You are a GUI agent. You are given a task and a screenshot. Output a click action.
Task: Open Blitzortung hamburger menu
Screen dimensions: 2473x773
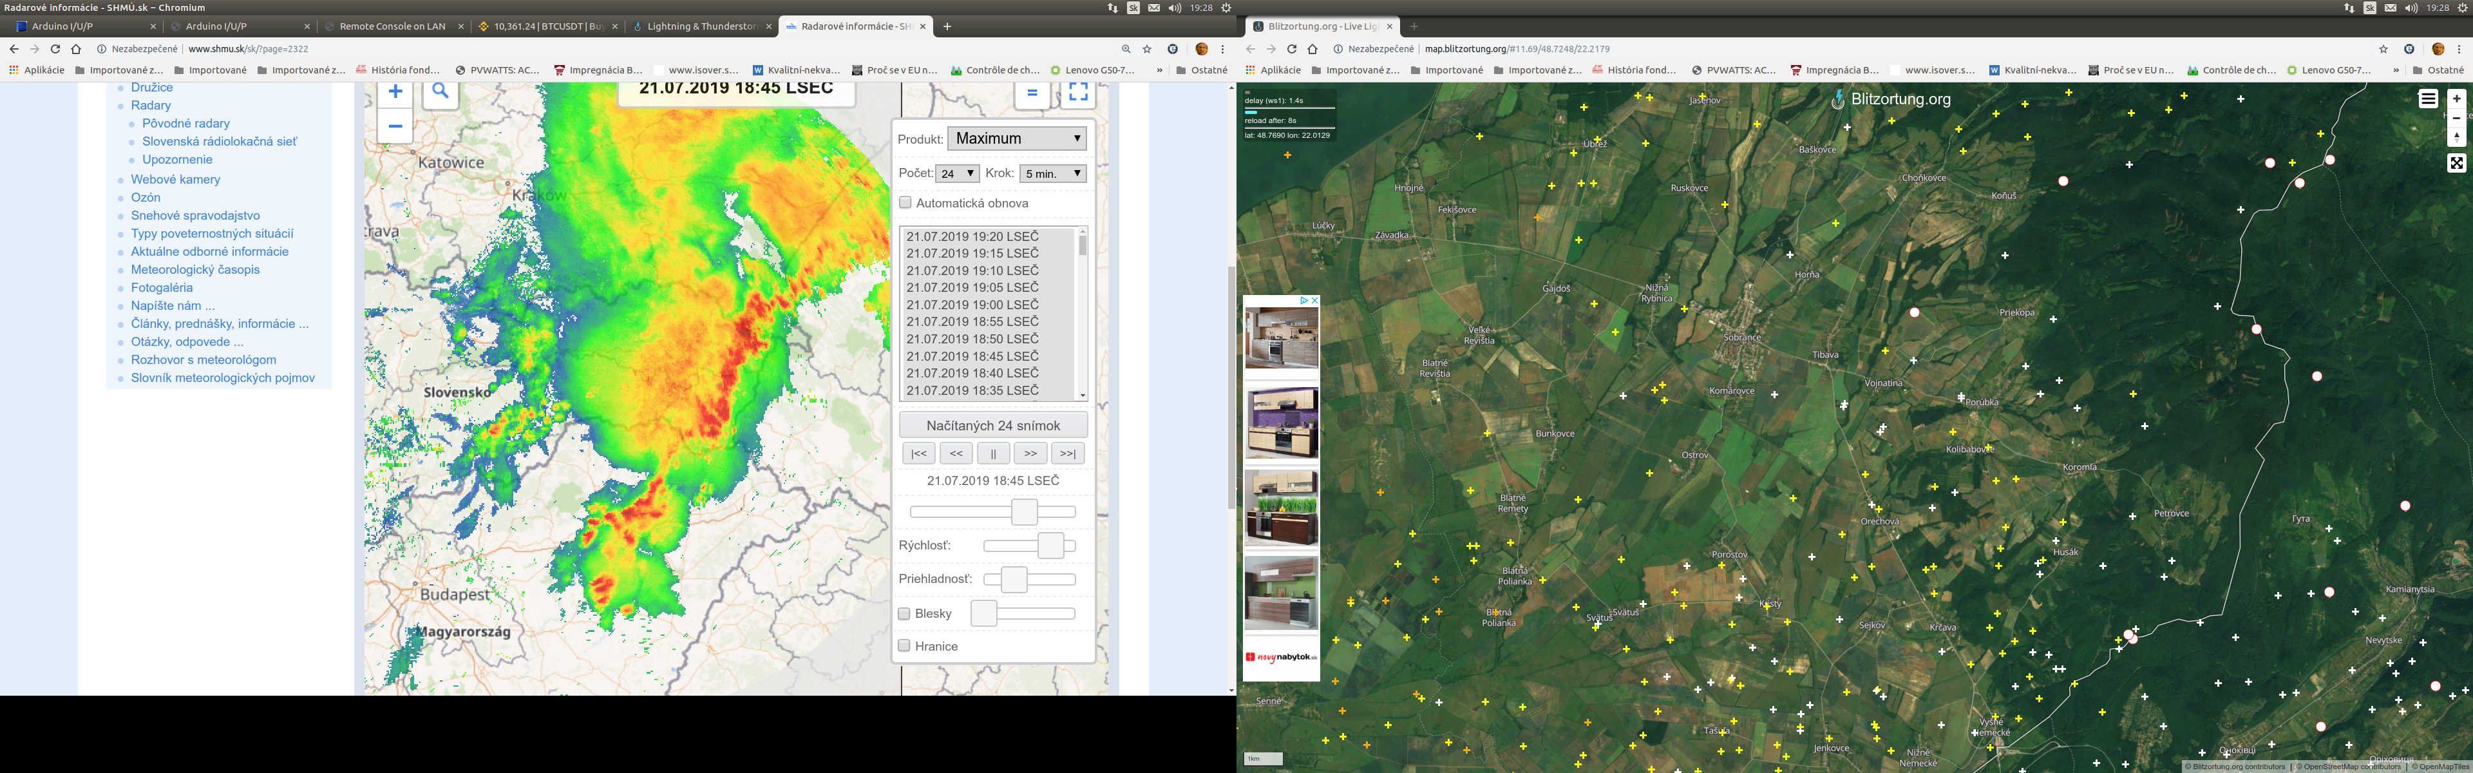[2428, 99]
